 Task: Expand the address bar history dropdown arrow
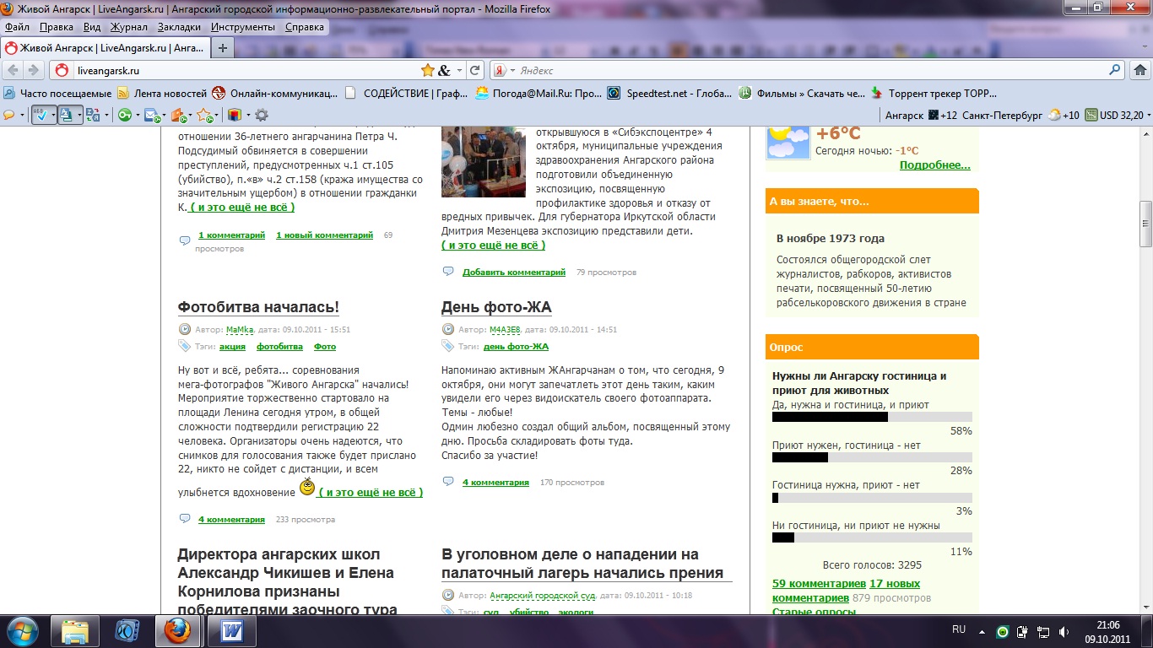point(460,71)
